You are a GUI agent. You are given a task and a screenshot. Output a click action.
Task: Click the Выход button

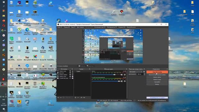[x=157, y=84]
